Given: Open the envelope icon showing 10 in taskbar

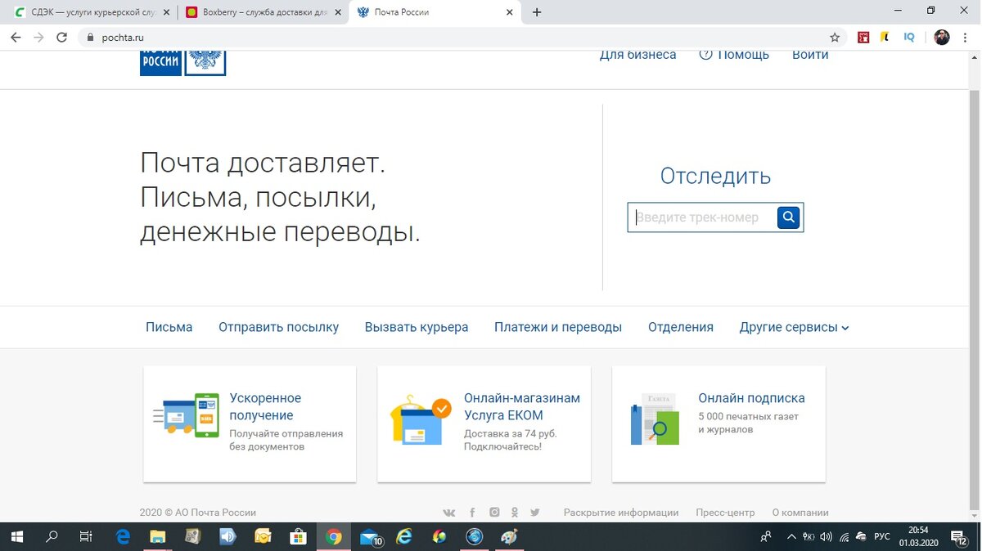Looking at the screenshot, I should [368, 536].
